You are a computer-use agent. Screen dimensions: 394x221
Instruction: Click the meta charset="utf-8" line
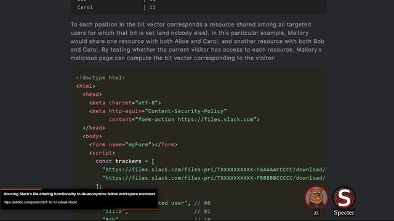tap(125, 103)
